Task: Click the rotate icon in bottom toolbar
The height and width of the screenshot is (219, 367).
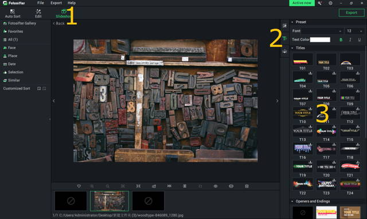Action: (154, 186)
